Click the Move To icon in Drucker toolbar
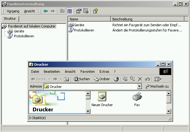The height and width of the screenshot is (132, 190). click(x=125, y=79)
